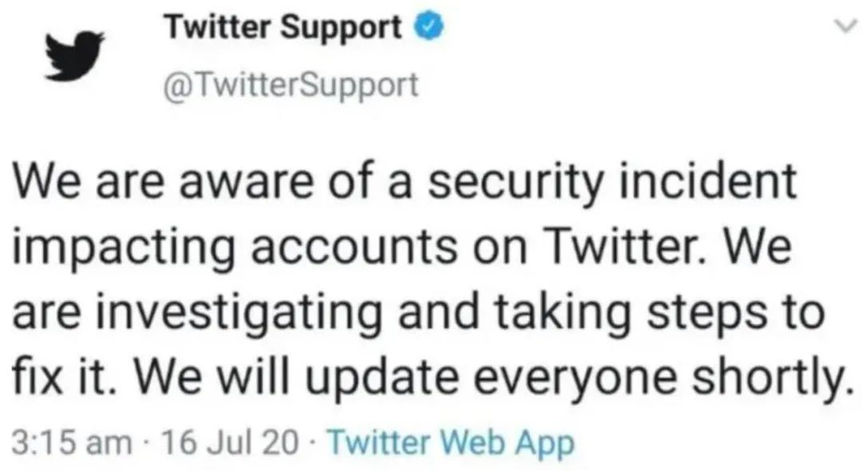Select the 16 Jul 20 date
The height and width of the screenshot is (471, 862).
231,443
